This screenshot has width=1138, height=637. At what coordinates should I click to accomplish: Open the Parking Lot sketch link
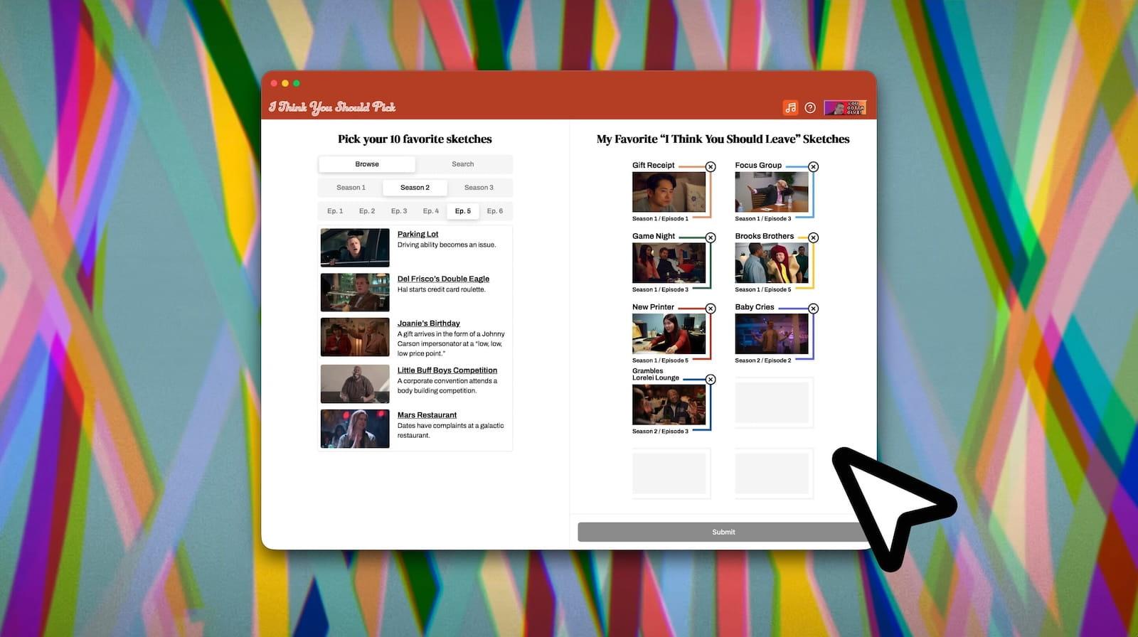coord(418,234)
